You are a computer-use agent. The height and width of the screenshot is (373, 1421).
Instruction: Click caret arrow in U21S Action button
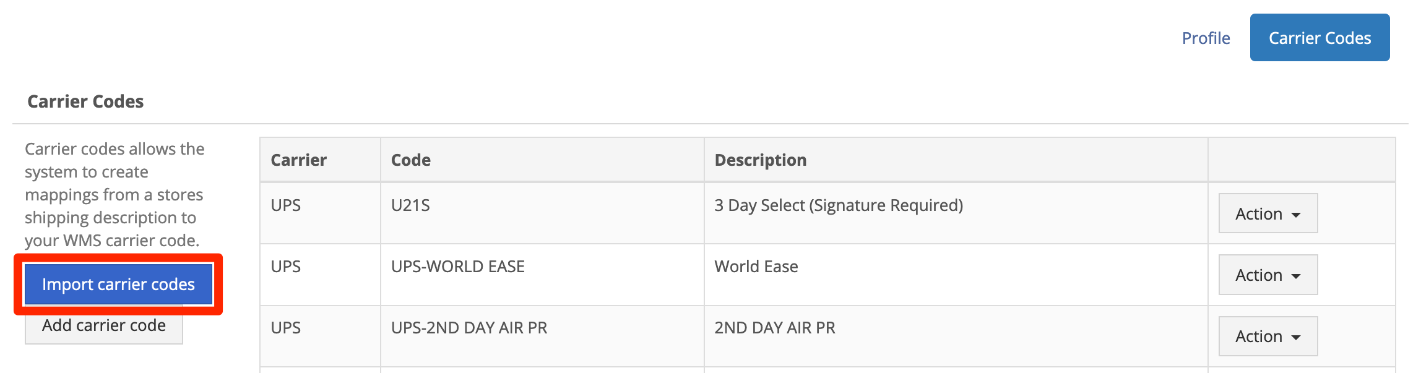pyautogui.click(x=1296, y=215)
